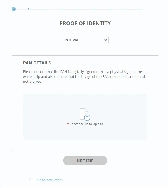Viewport: 168px width, 188px height.
Task: Select the first highlighted progress step dot
Action: tap(14, 9)
